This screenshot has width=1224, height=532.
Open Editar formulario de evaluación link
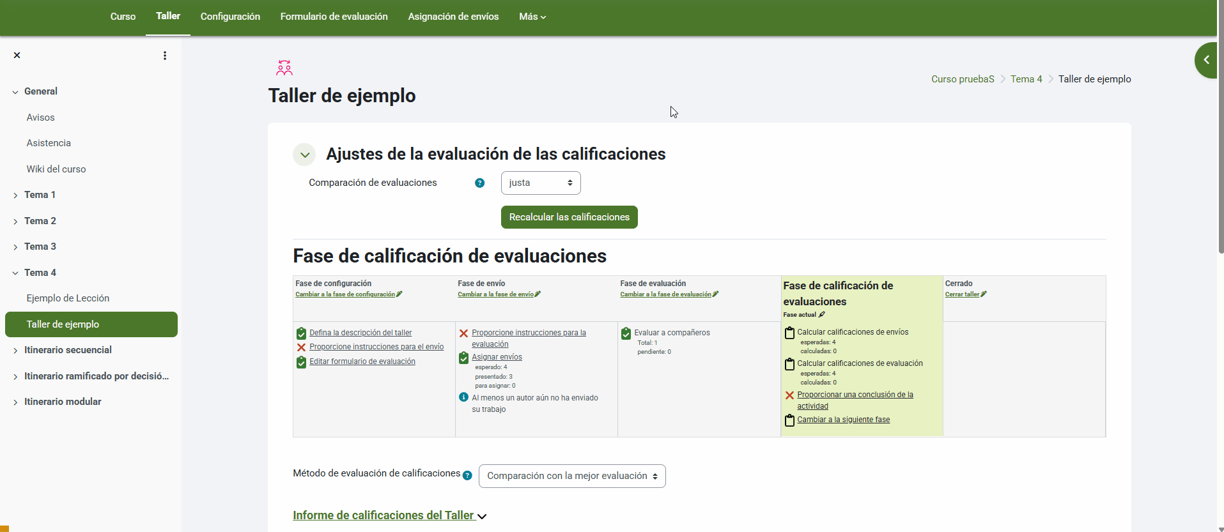(x=362, y=361)
